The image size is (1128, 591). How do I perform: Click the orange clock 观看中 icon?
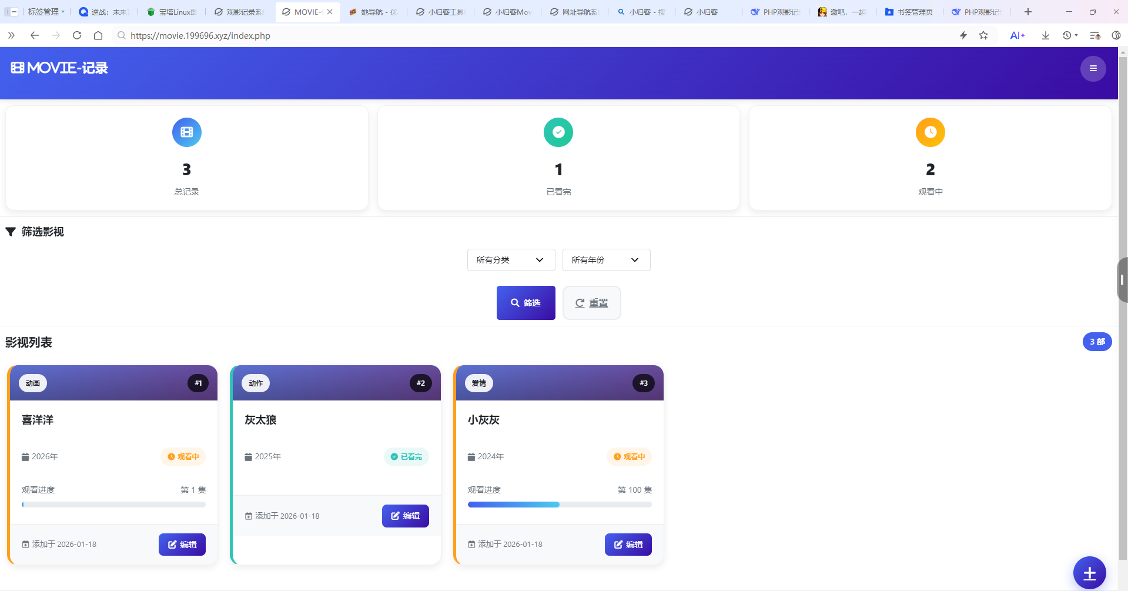[x=930, y=132]
